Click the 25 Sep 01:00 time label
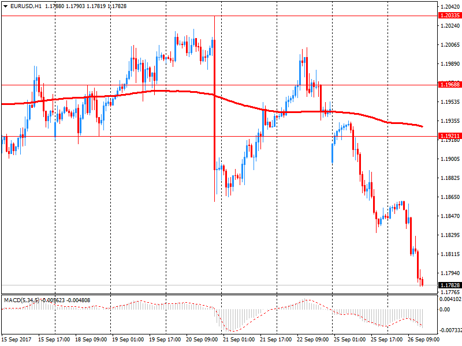This screenshot has width=462, height=346. pos(350,340)
